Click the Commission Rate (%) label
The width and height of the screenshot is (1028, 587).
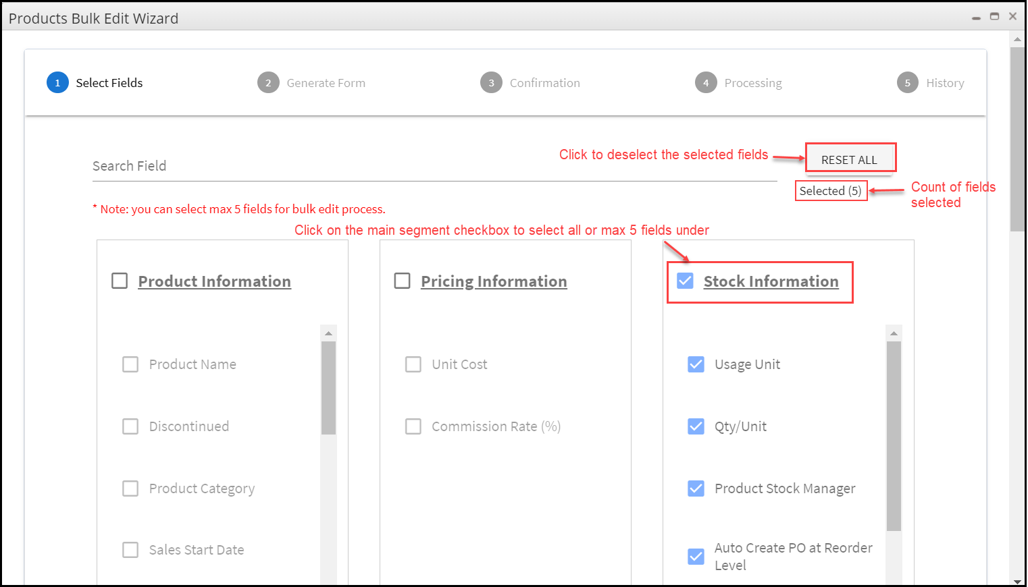point(496,426)
